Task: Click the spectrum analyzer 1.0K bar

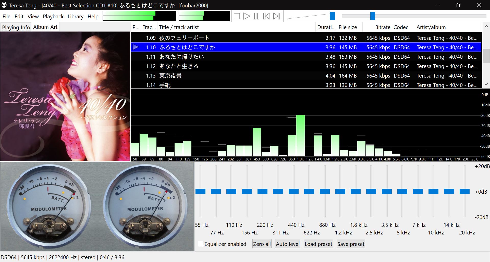Action: 300,135
